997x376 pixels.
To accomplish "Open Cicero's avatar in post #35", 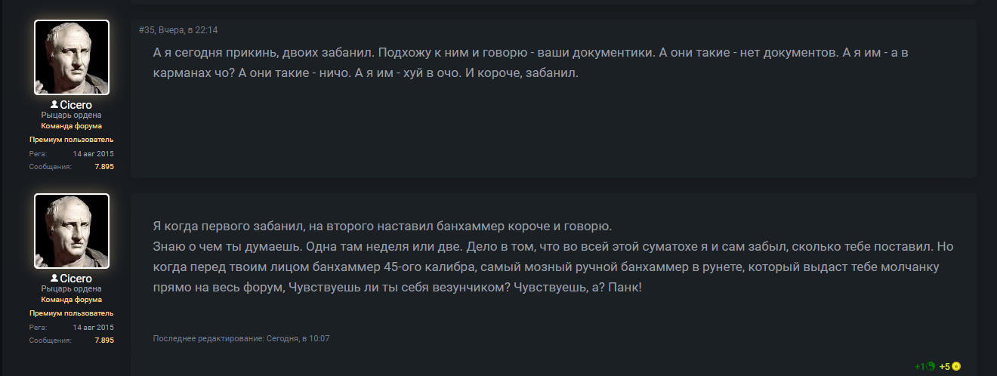I will pyautogui.click(x=72, y=57).
